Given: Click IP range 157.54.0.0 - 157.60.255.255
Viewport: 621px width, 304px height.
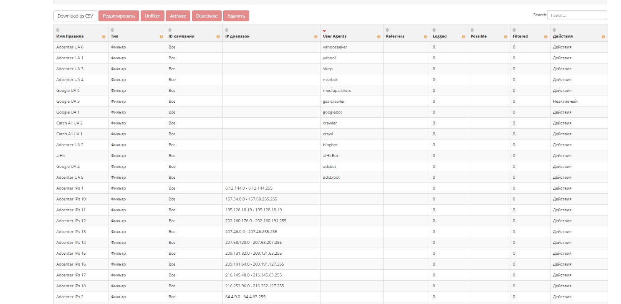Looking at the screenshot, I should pos(251,199).
